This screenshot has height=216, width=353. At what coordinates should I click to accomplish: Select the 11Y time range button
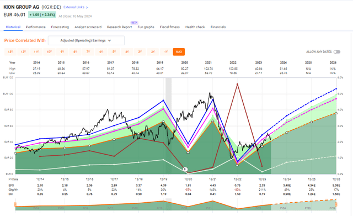(36, 52)
